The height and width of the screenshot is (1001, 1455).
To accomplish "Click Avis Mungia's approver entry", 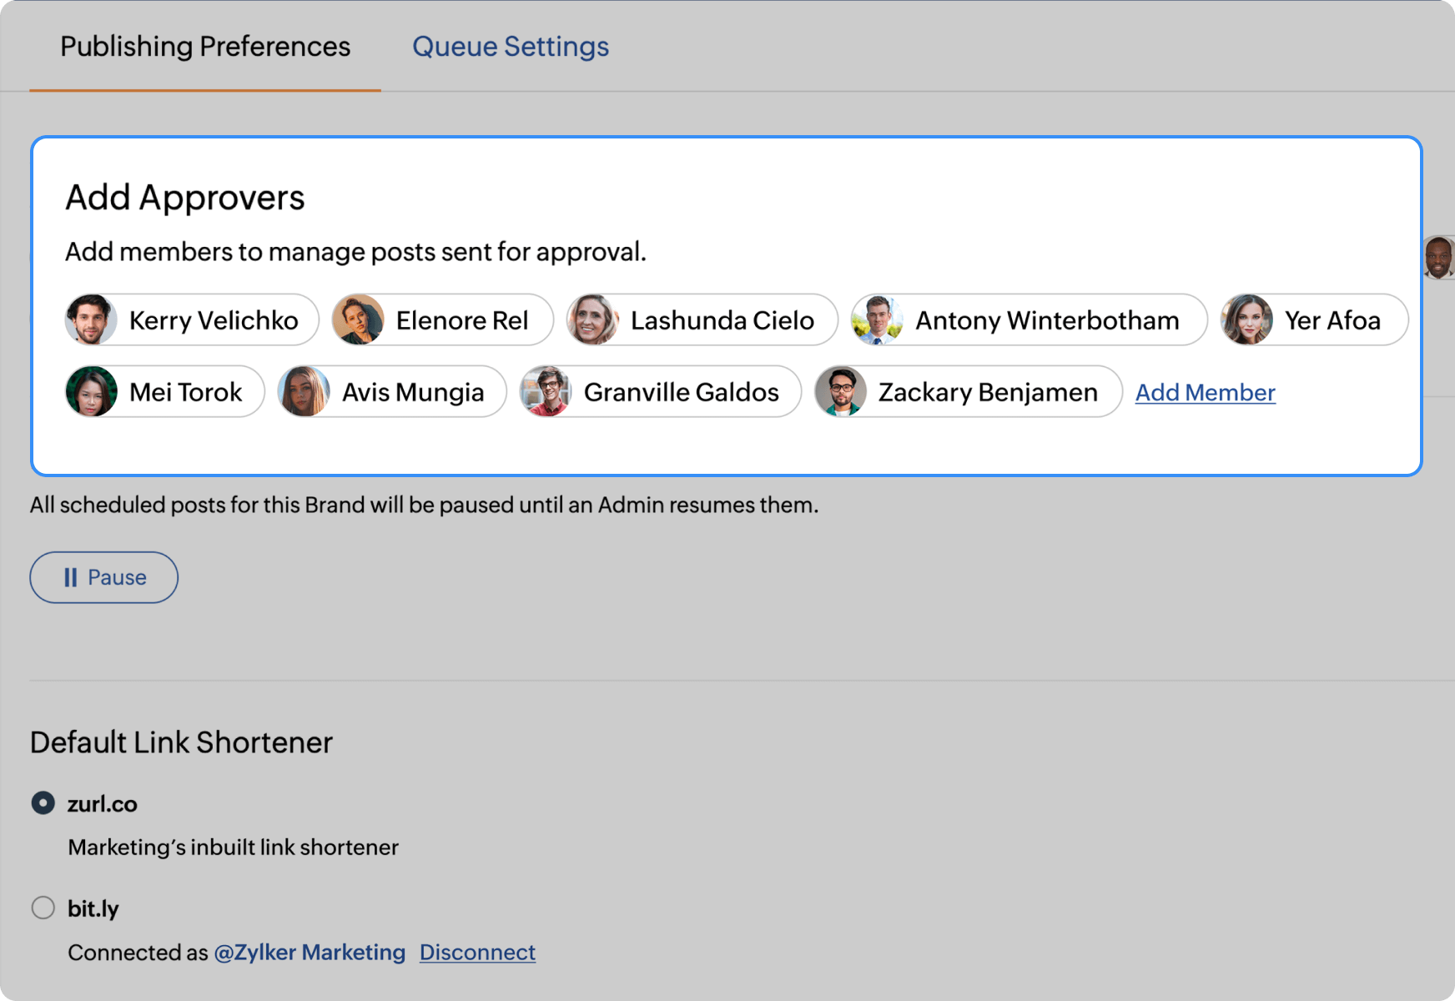I will click(390, 391).
